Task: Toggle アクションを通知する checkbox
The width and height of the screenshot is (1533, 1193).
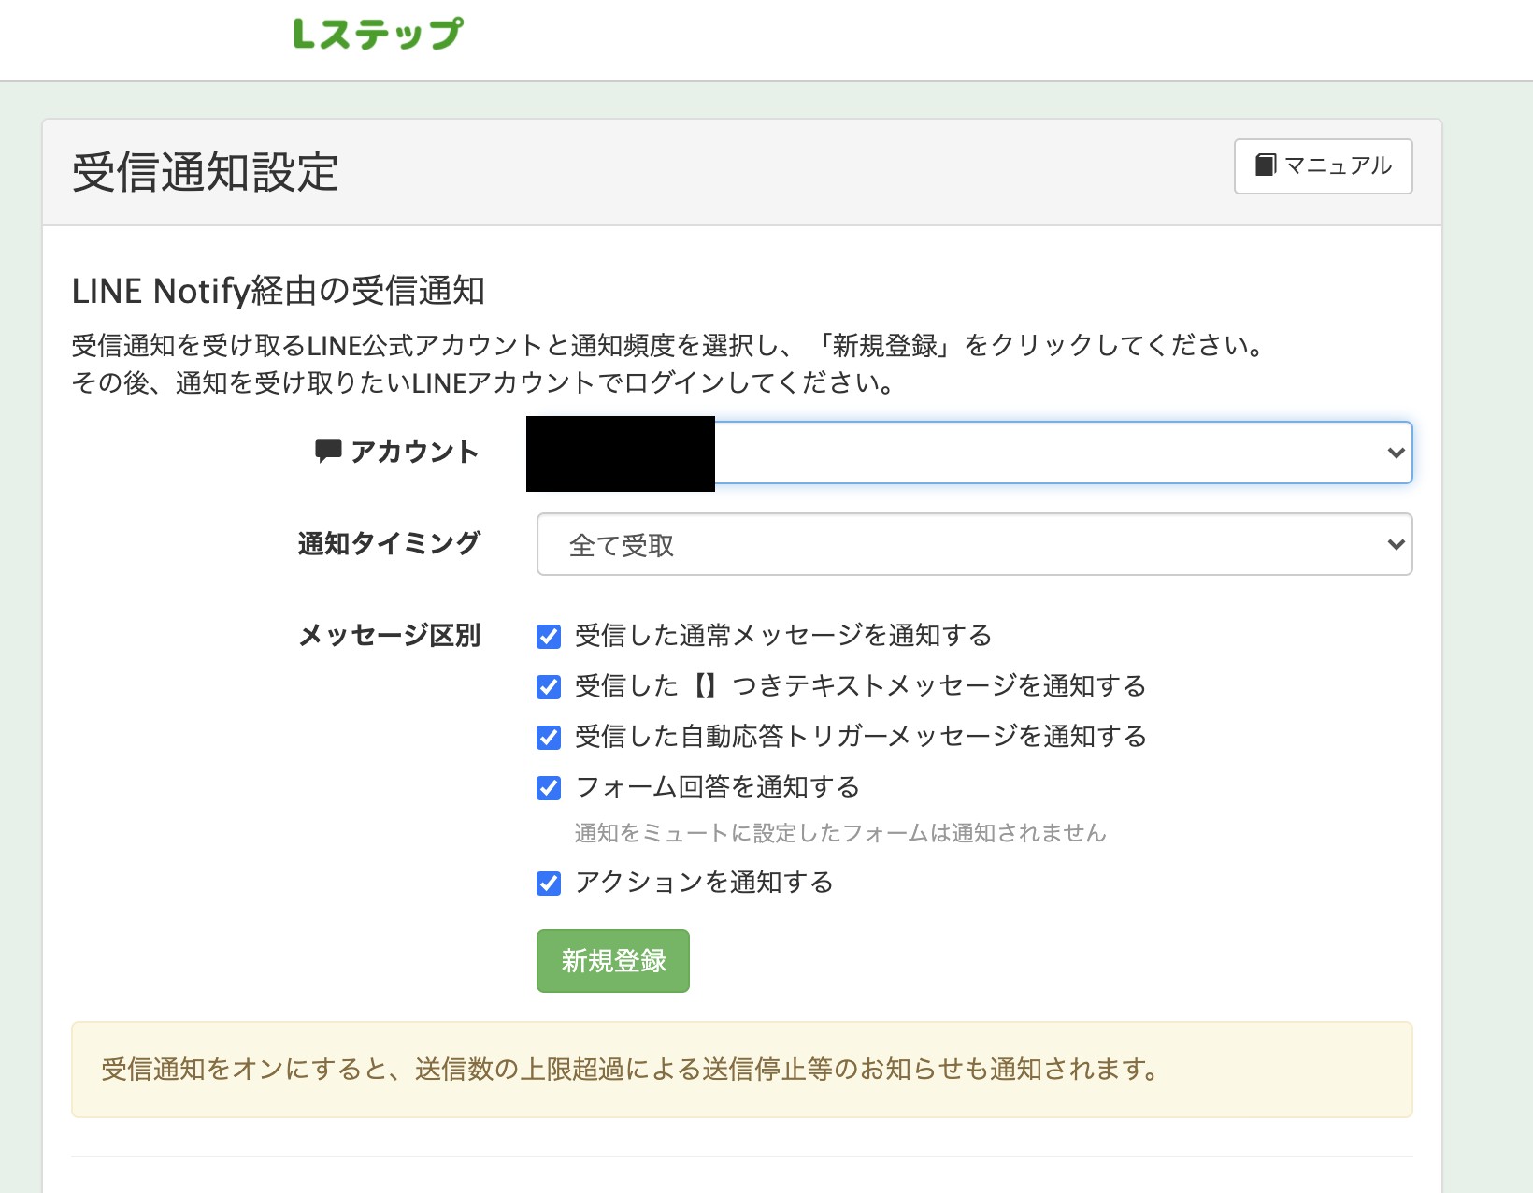Action: click(x=549, y=884)
